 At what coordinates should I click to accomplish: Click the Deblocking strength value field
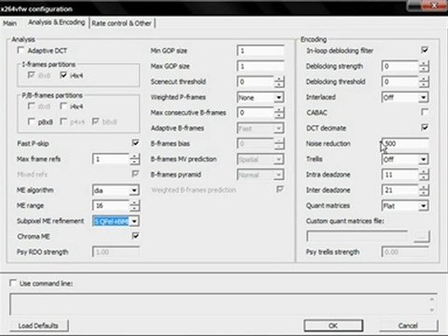pos(400,66)
